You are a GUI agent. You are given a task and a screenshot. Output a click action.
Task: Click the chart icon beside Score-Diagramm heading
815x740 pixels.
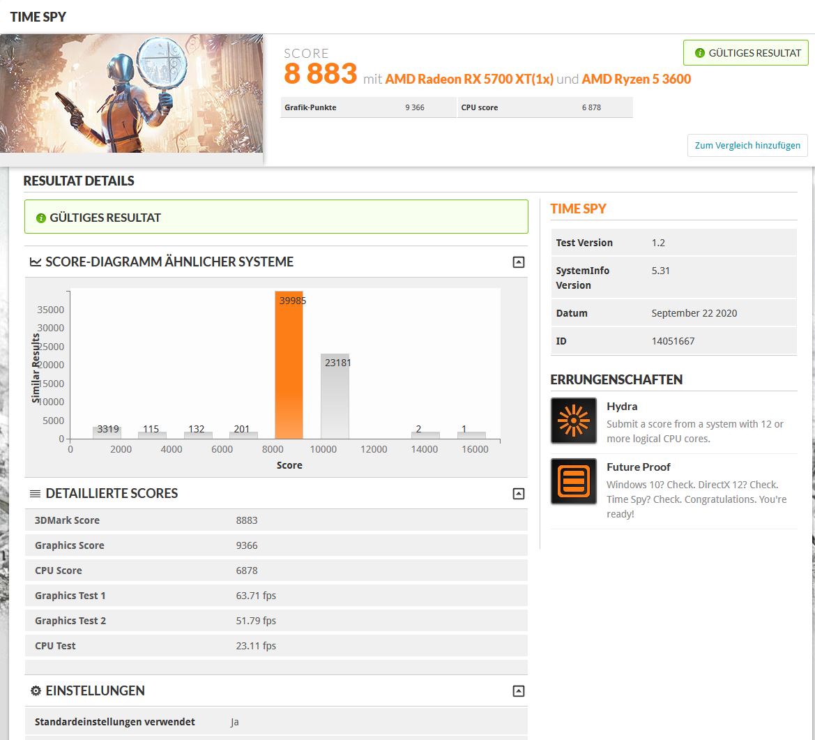(x=36, y=262)
